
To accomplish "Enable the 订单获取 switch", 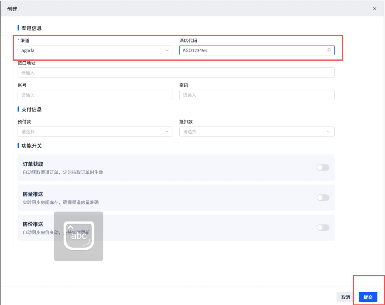I will [323, 168].
